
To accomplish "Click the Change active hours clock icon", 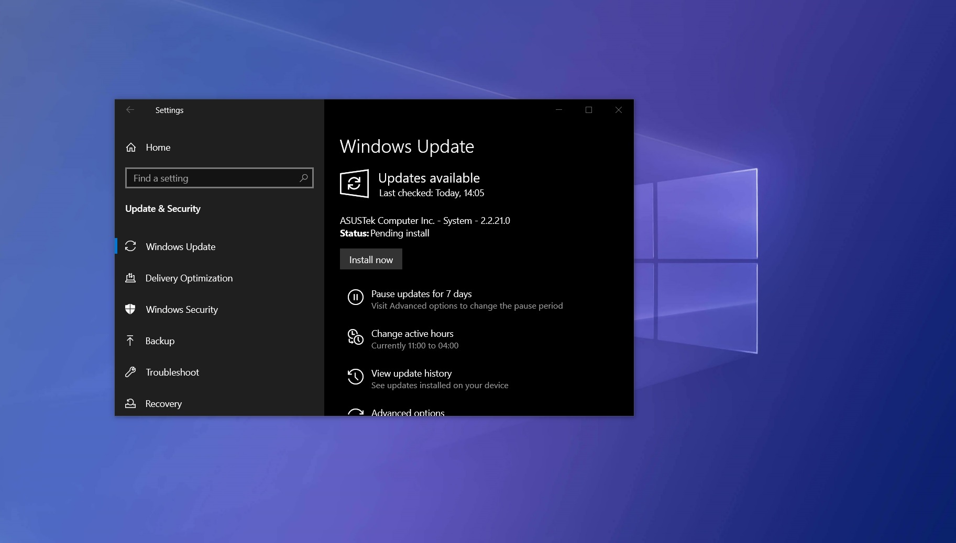I will point(356,337).
